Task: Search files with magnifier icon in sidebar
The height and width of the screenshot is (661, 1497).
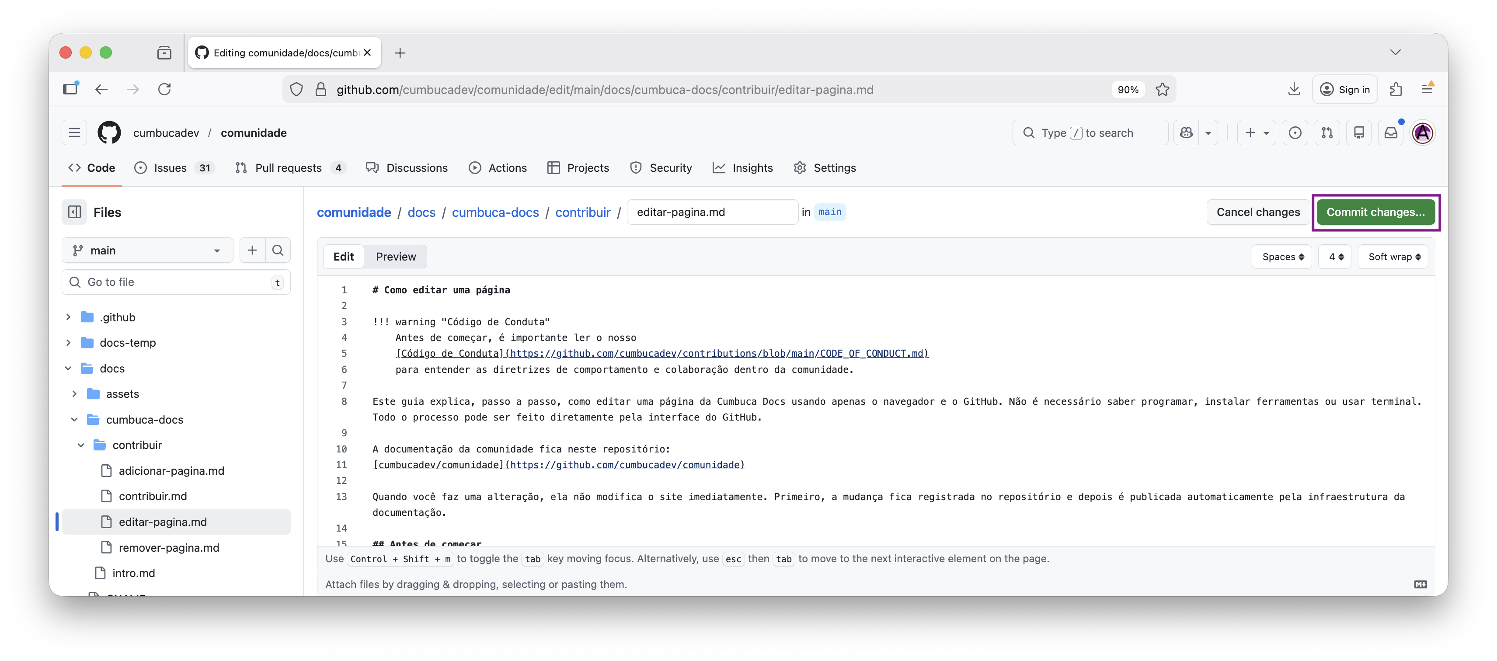Action: 278,250
